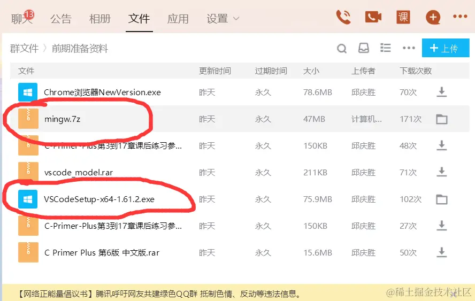Click the 前期准备资料 folder breadcrumb
The width and height of the screenshot is (475, 301).
point(80,48)
